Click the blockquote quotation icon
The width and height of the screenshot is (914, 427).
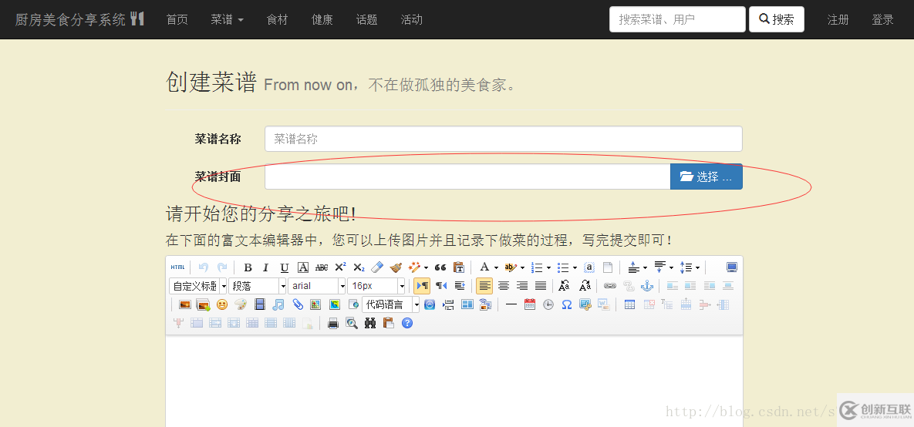tap(440, 267)
